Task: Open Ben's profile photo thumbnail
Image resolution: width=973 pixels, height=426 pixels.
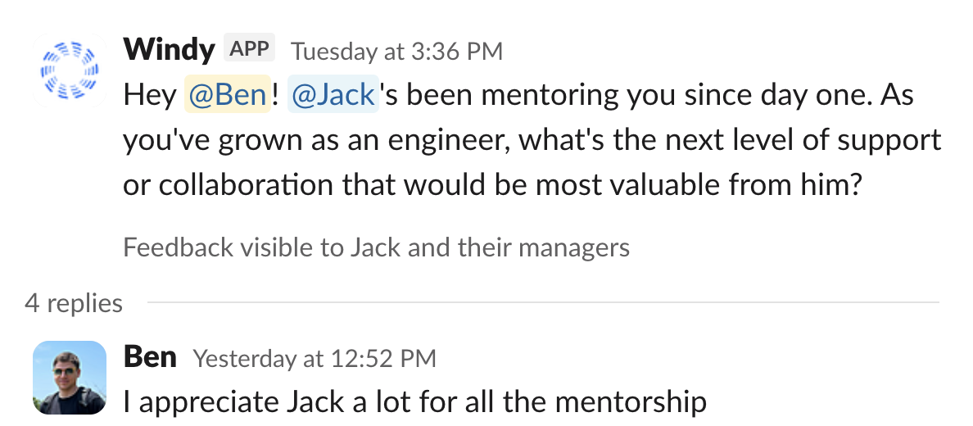Action: click(x=70, y=378)
